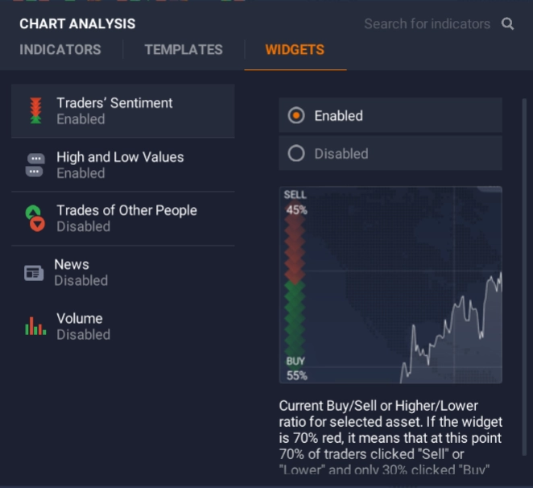This screenshot has height=488, width=533.
Task: Click the High and Low Values icon
Action: [x=35, y=165]
